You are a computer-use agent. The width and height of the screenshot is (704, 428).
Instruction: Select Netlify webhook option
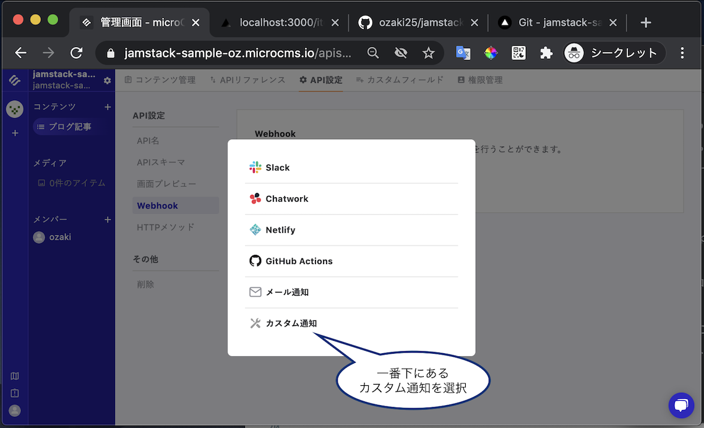pos(351,230)
